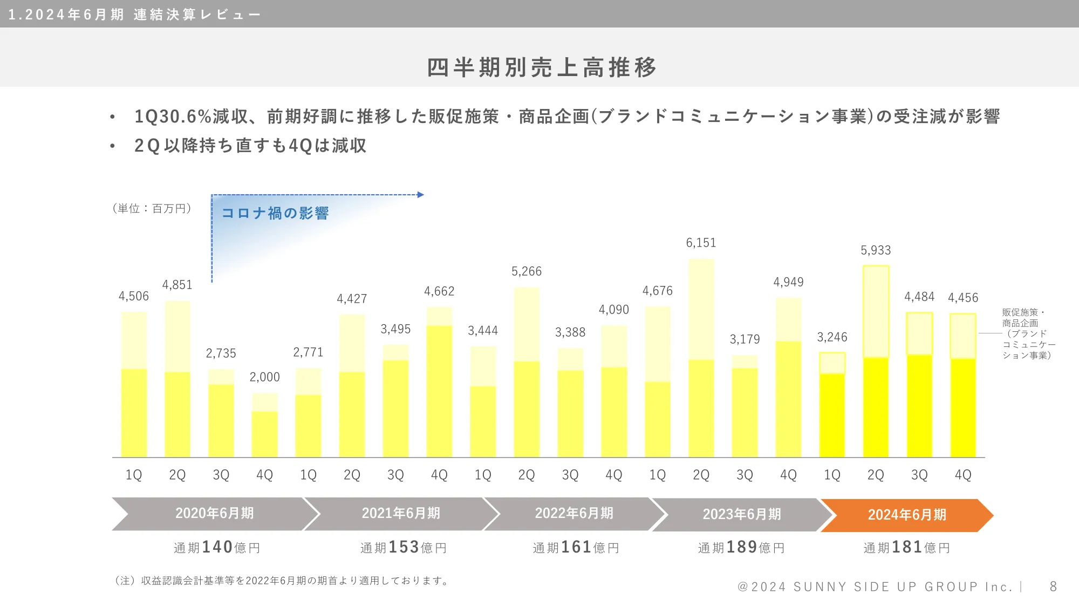Image resolution: width=1079 pixels, height=607 pixels.
Task: Click the bar value 5,266
Action: pos(527,271)
